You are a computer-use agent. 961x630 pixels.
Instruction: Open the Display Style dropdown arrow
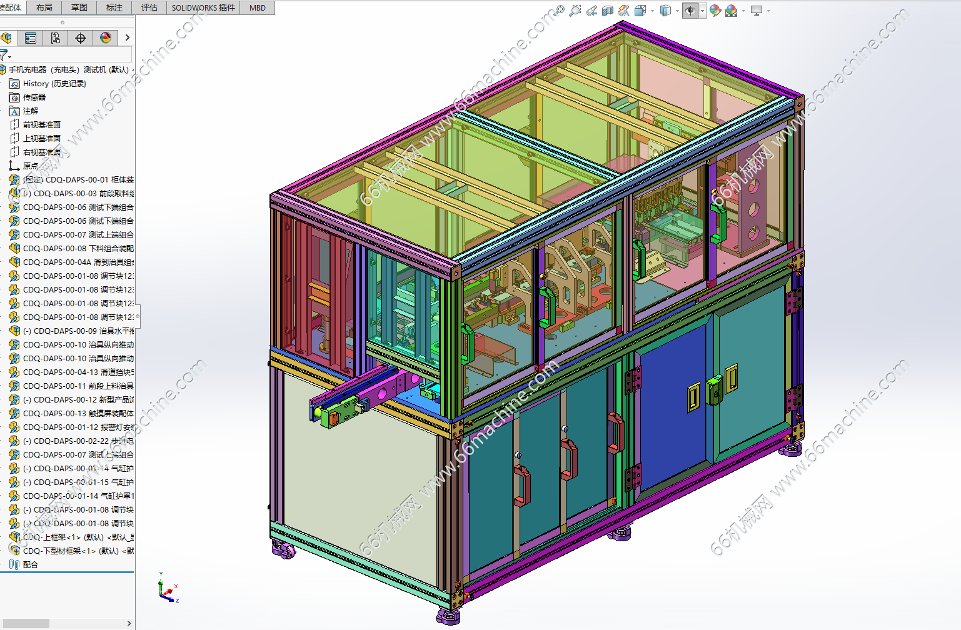(x=677, y=11)
